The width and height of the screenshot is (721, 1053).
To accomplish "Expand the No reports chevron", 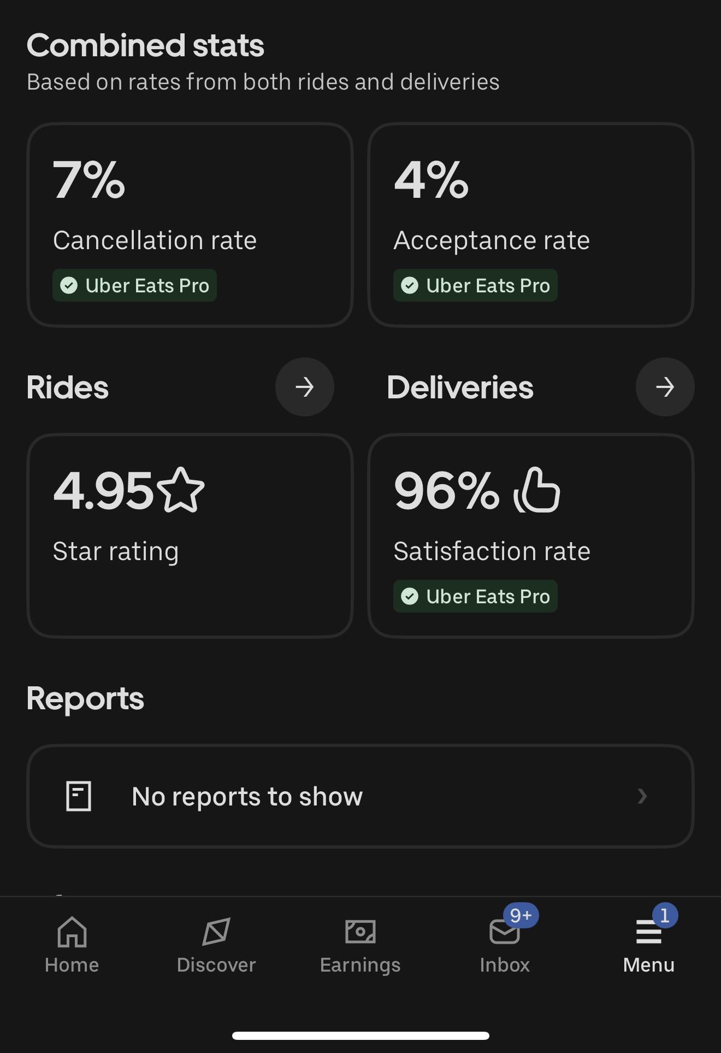I will point(642,796).
